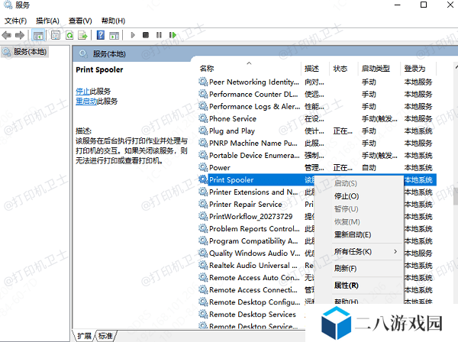Select Remote Desktop Configu... service
458x342 pixels.
[x=254, y=302]
